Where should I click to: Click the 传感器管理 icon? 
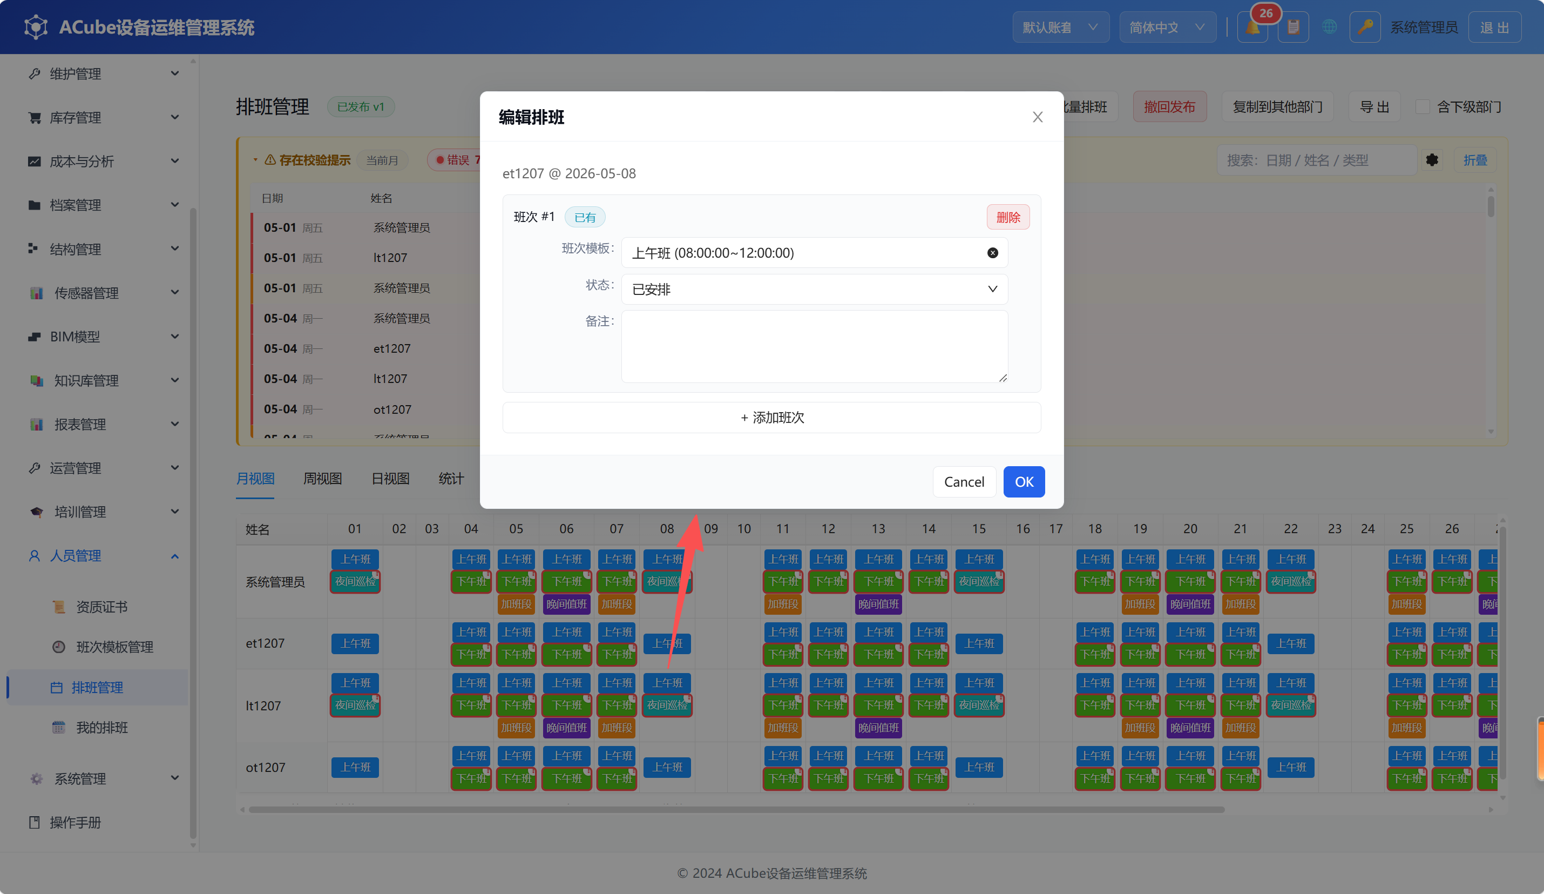click(x=37, y=292)
